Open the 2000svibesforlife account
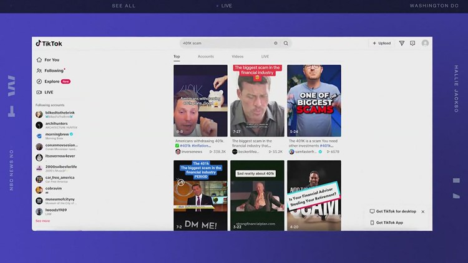The width and height of the screenshot is (468, 263). click(56, 168)
